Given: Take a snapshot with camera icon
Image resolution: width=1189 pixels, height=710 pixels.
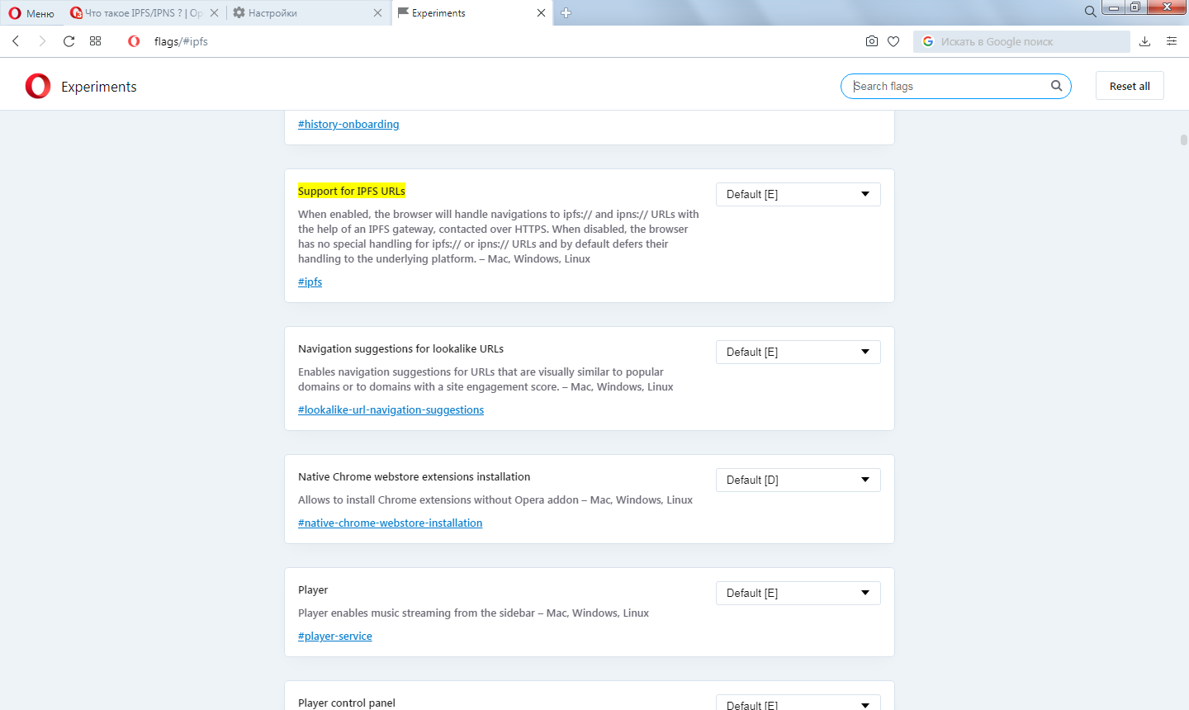Looking at the screenshot, I should (x=872, y=41).
